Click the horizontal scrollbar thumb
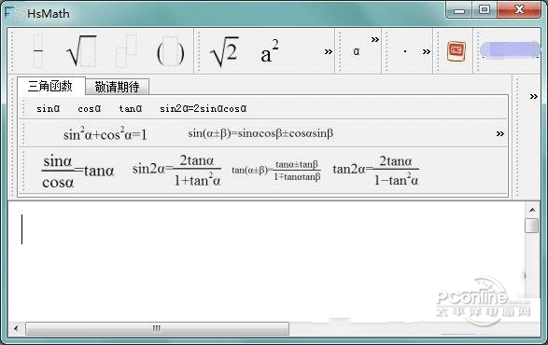Image resolution: width=548 pixels, height=345 pixels. click(x=157, y=328)
